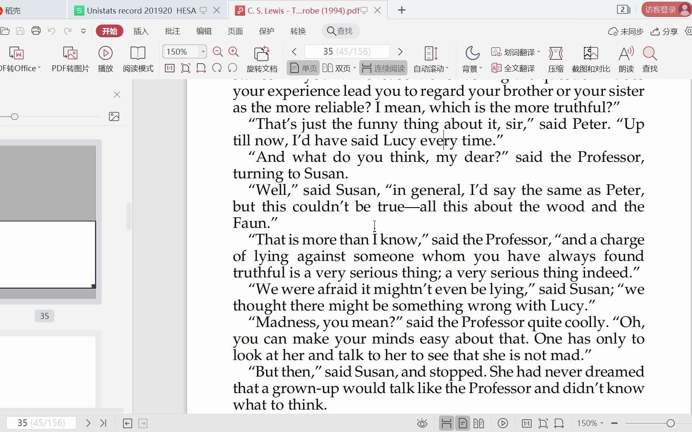692x432 pixels.
Task: Toggle single page in status bar
Action: (463, 423)
